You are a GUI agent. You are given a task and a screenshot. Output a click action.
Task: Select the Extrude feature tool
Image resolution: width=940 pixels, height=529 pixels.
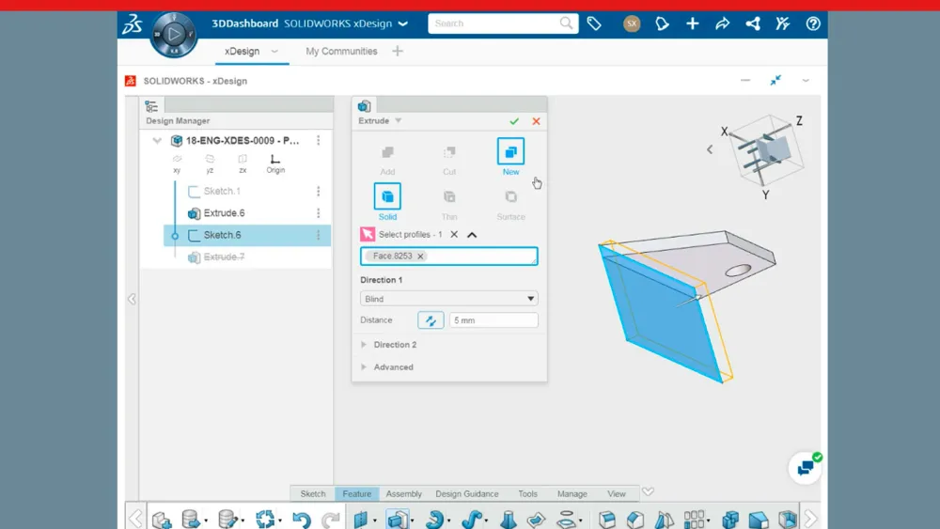(x=398, y=519)
